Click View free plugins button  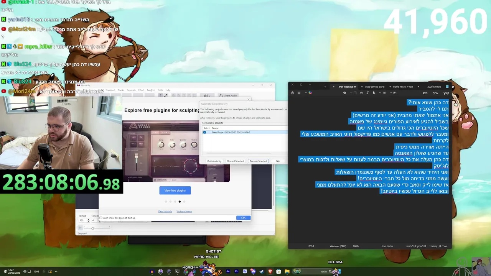pos(175,191)
